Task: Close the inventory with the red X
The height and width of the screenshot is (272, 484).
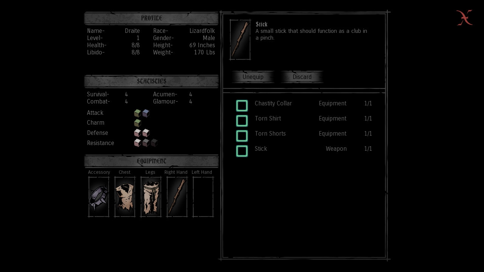Action: (x=464, y=18)
